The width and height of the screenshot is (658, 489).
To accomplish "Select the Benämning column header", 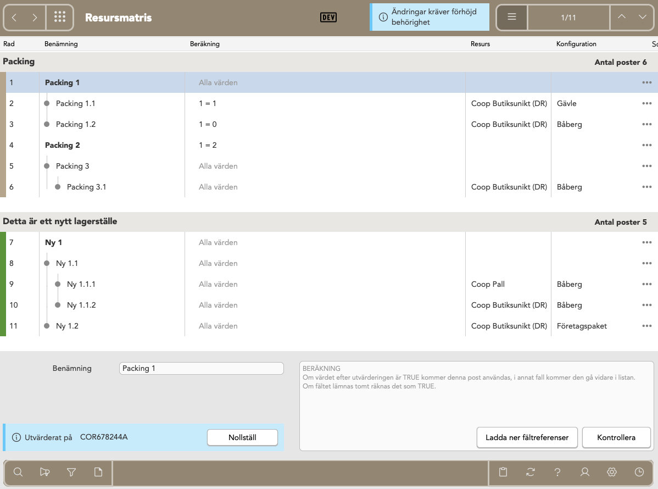I will [61, 43].
